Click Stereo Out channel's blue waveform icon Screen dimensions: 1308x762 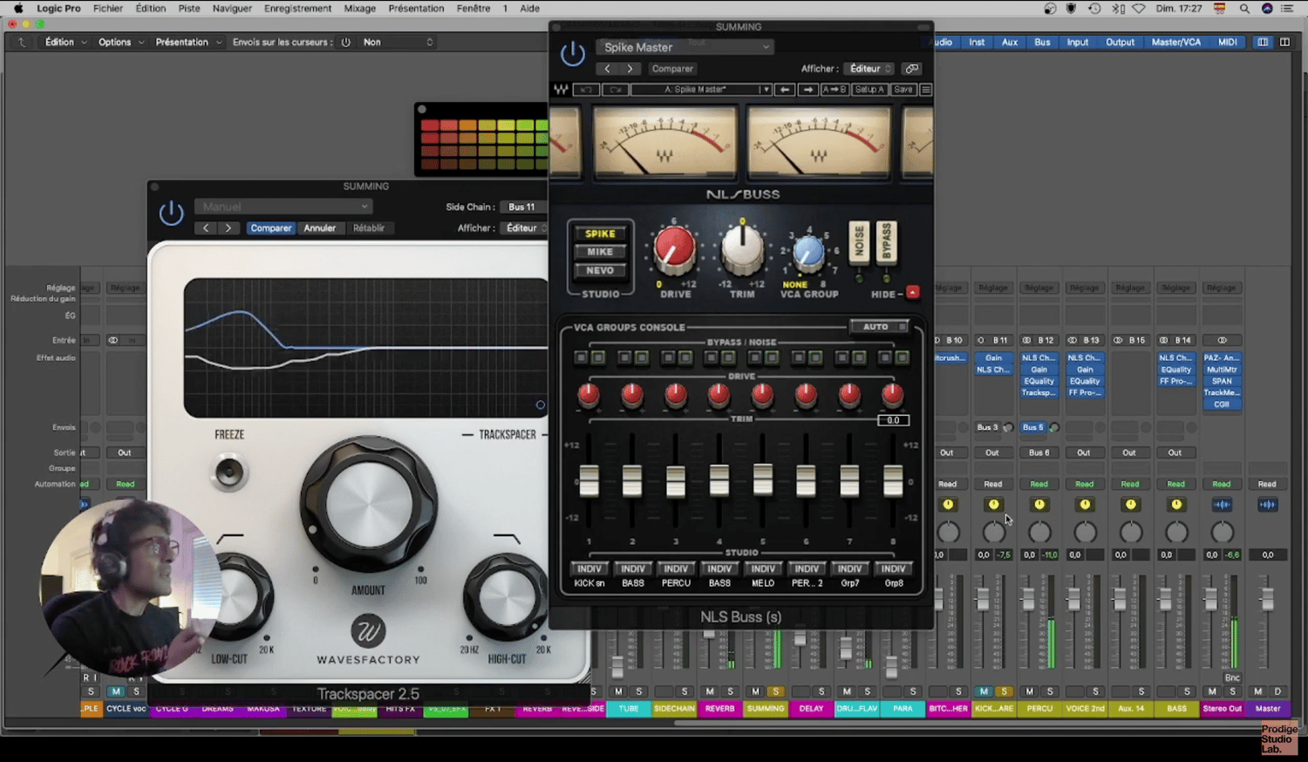click(x=1222, y=504)
